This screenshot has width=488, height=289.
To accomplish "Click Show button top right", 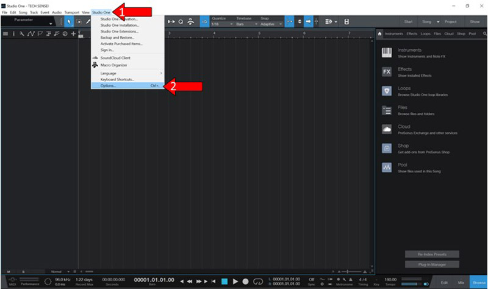I will pyautogui.click(x=475, y=21).
